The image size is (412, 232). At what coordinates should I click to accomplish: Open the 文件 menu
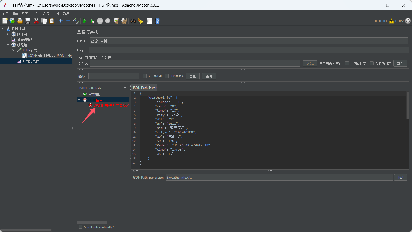(x=5, y=13)
